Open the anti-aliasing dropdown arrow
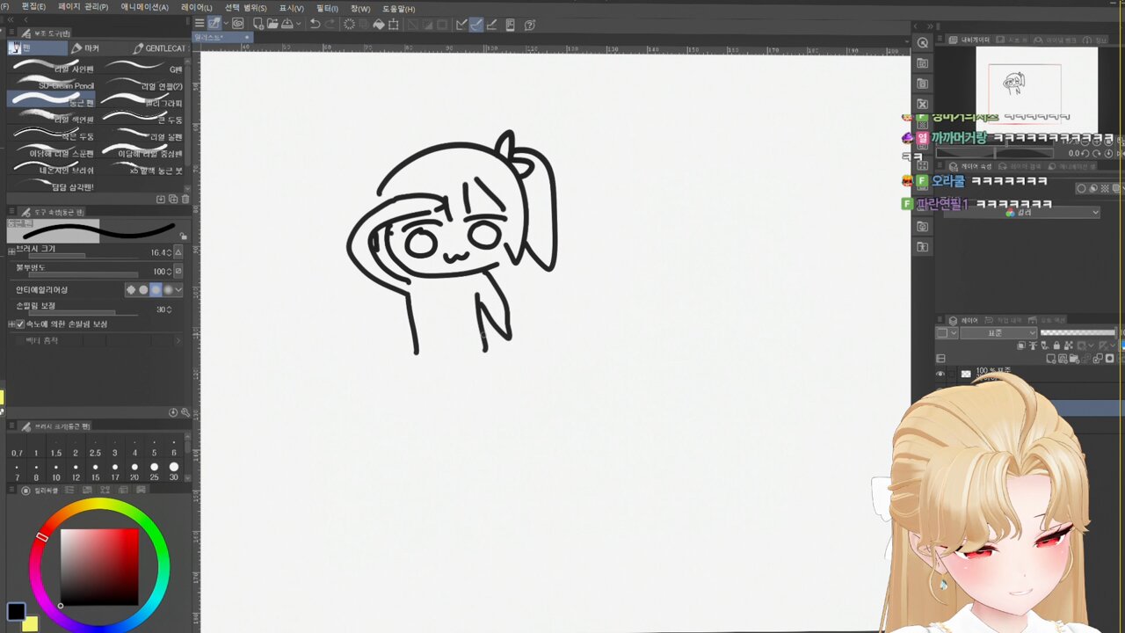This screenshot has height=633, width=1125. [x=178, y=289]
